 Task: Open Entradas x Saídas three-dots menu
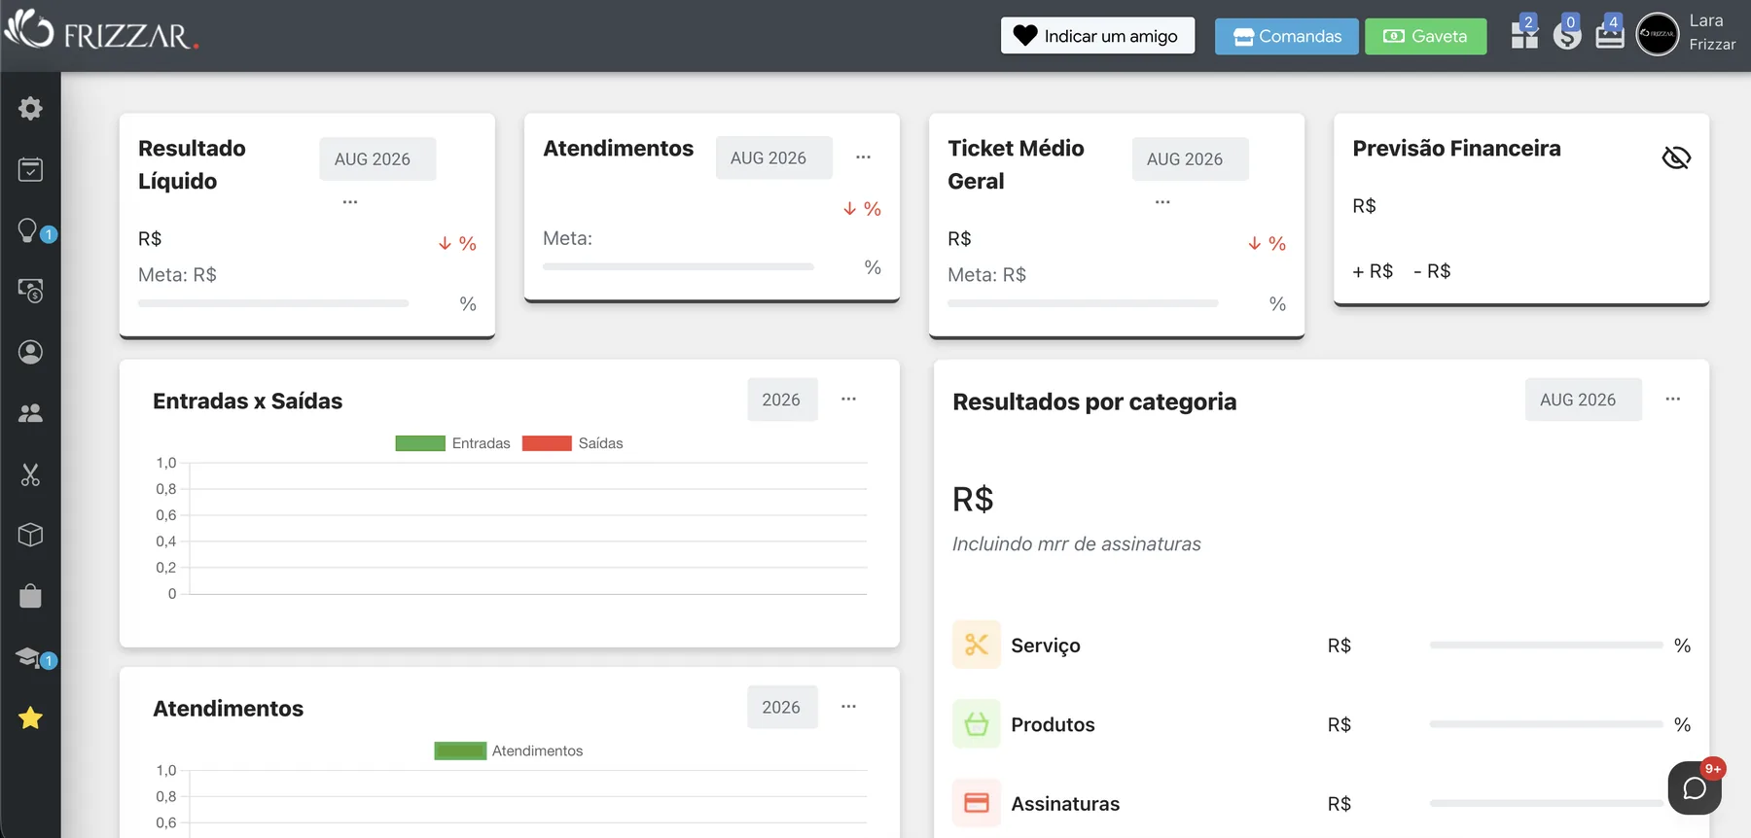849,399
